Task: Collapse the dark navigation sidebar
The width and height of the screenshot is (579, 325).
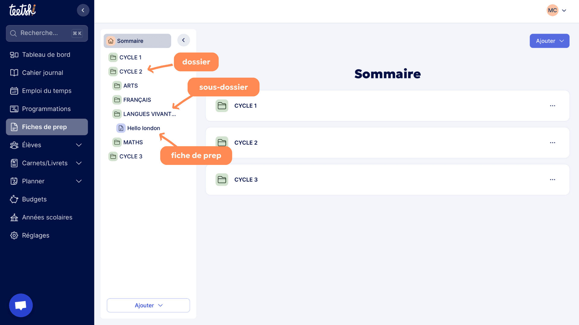Action: [83, 10]
